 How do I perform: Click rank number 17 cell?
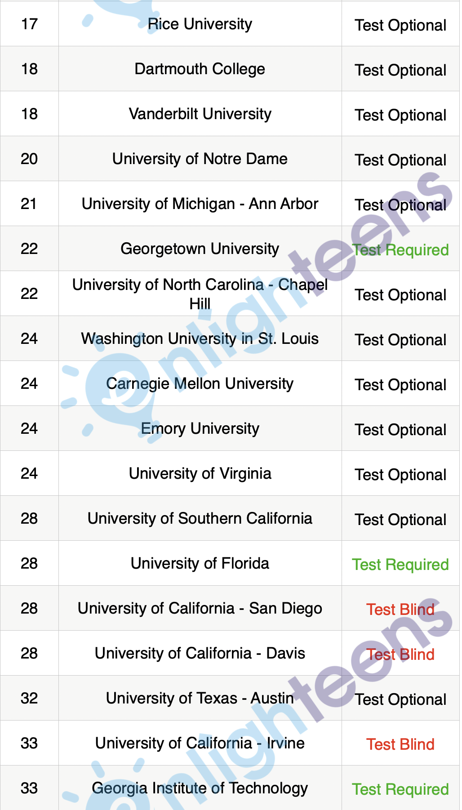(29, 24)
